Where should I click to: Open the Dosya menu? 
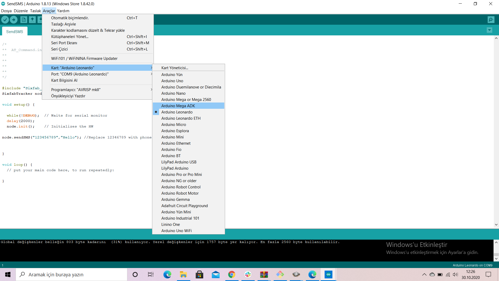[6, 11]
